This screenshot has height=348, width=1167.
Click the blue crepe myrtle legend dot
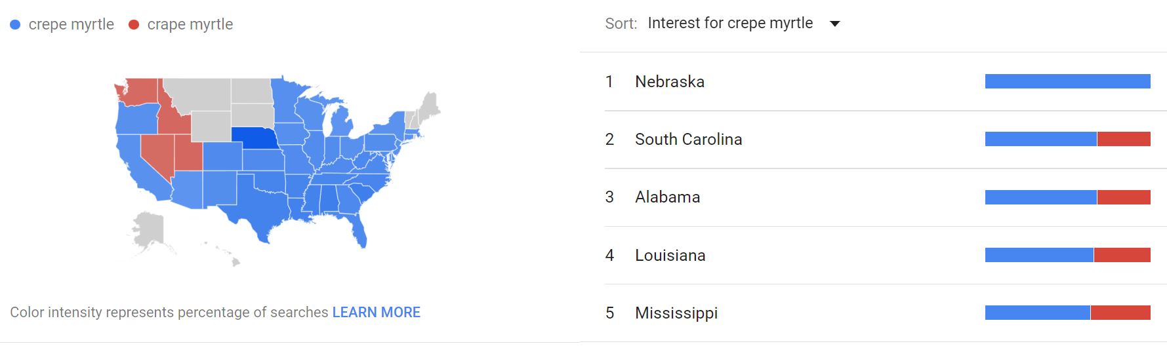tap(15, 25)
